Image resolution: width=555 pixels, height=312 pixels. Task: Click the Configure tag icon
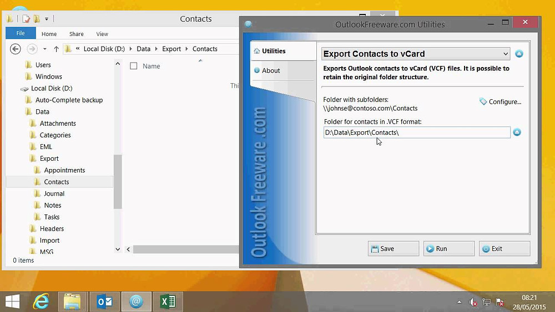pos(483,101)
